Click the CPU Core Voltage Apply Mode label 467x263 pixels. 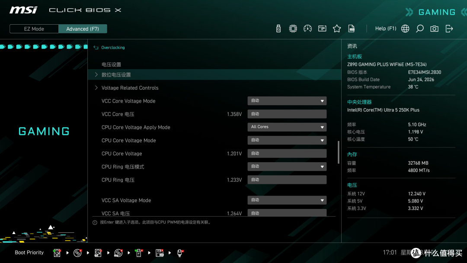(x=136, y=127)
